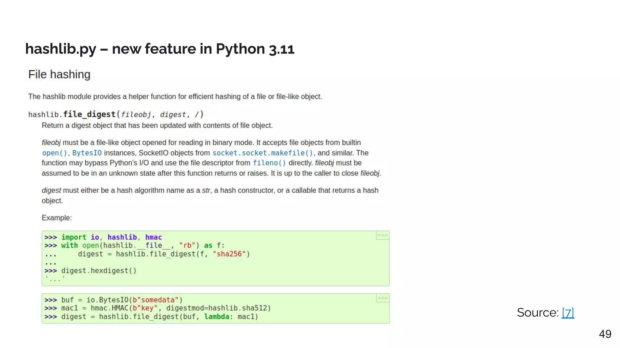
Task: Toggle prompts button on second code block
Action: 382,298
